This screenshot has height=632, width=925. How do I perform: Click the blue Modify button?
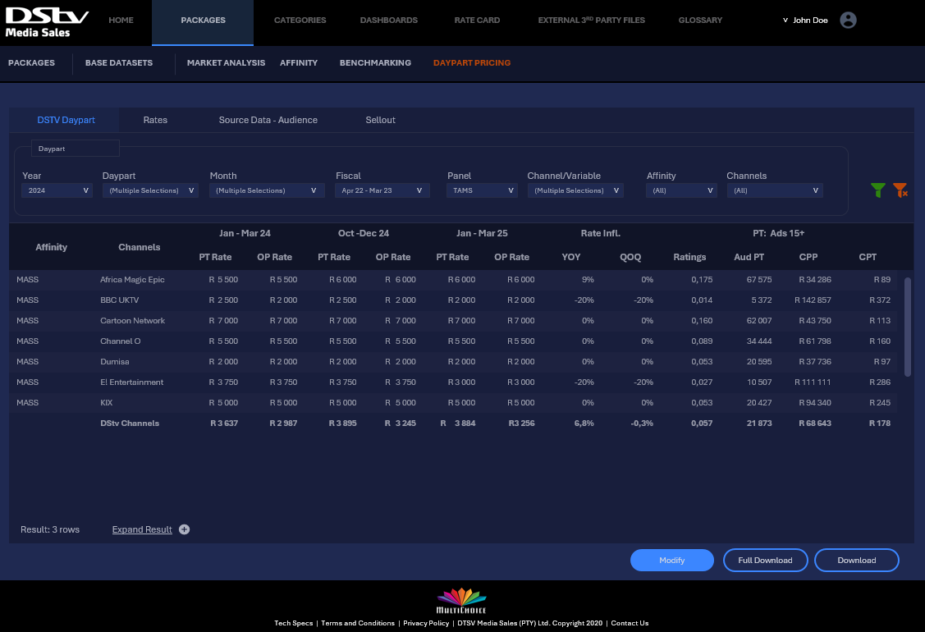tap(671, 560)
